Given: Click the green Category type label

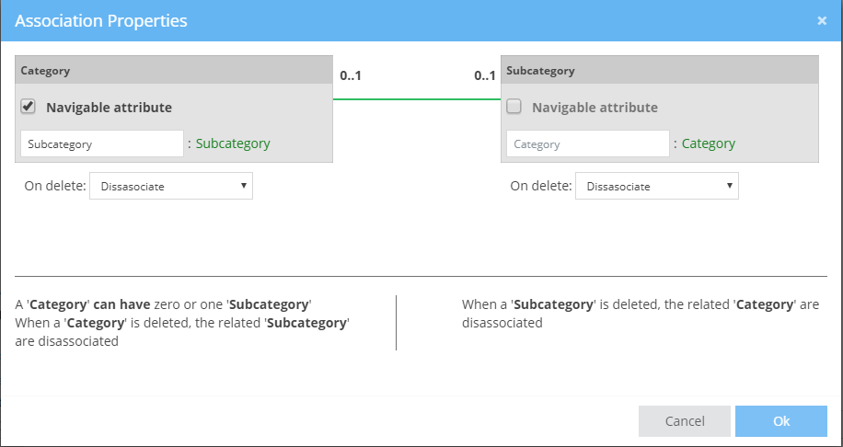Looking at the screenshot, I should click(708, 143).
